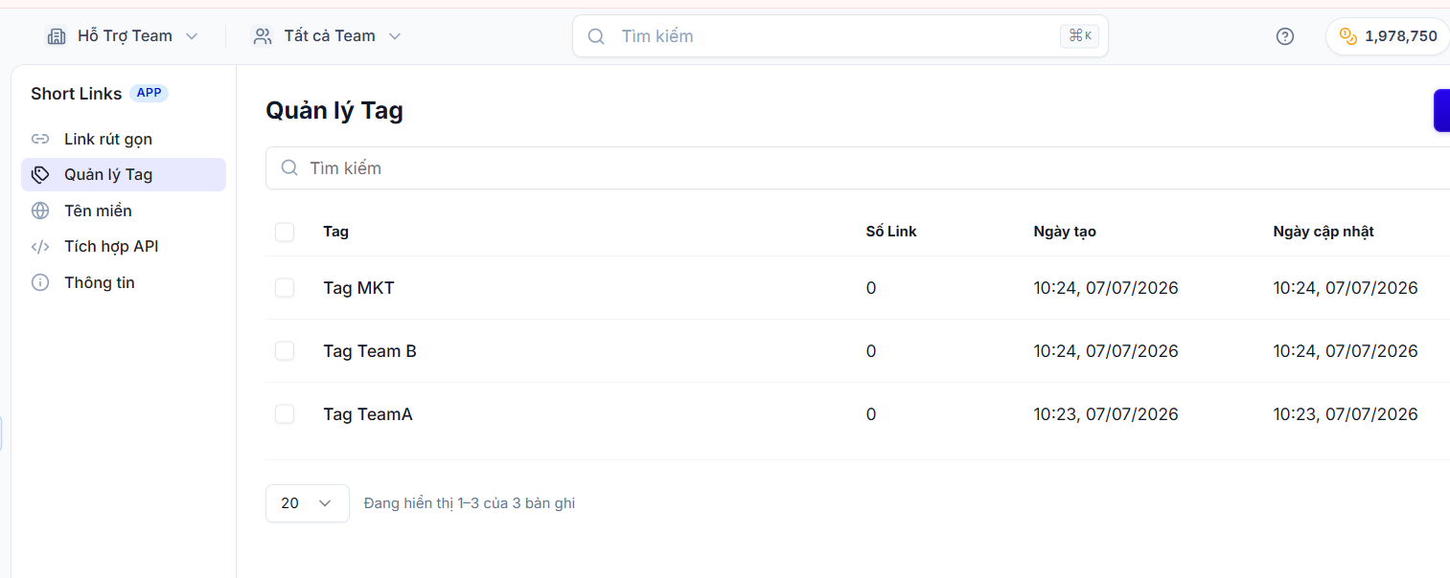Click the Link rút gọn chain icon
The width and height of the screenshot is (1450, 578).
coord(40,139)
